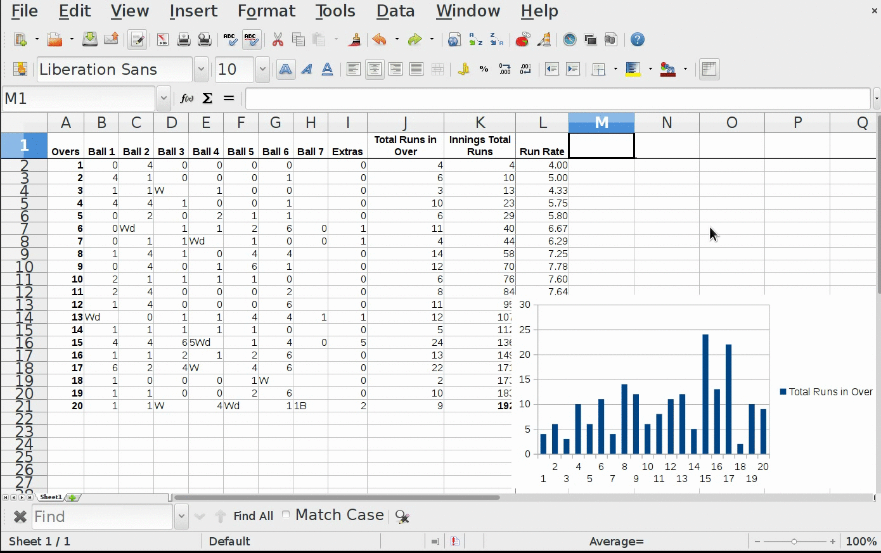This screenshot has height=553, width=881.
Task: Open the Data menu
Action: pos(395,11)
